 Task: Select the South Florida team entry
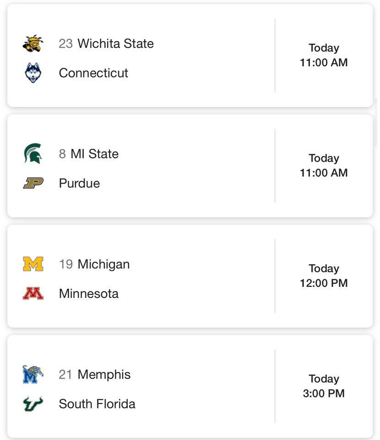(x=97, y=404)
